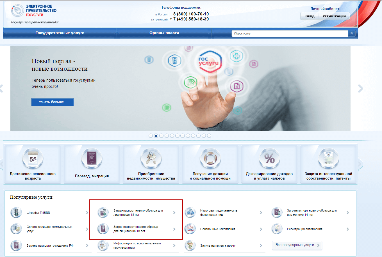382x257 pixels.
Task: Click the scales icon for enforcement proceedings
Action: click(x=103, y=245)
